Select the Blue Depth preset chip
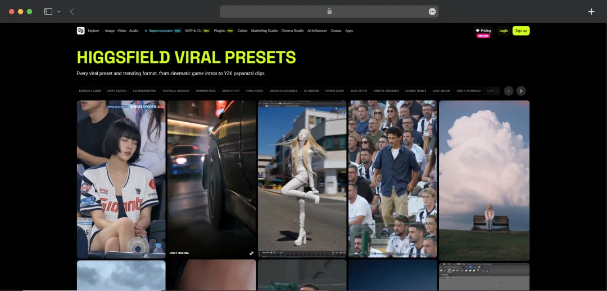This screenshot has width=607, height=291. (x=359, y=91)
